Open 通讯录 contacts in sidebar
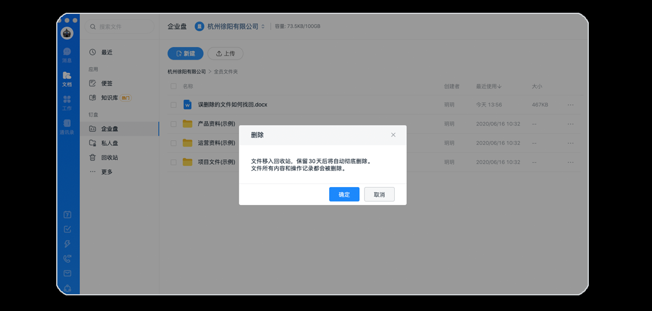 coord(67,126)
